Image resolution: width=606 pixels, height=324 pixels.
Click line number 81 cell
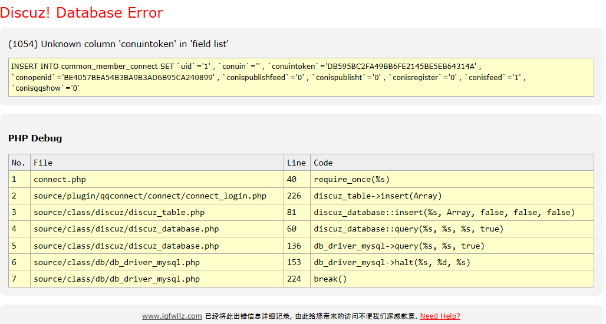pos(297,213)
